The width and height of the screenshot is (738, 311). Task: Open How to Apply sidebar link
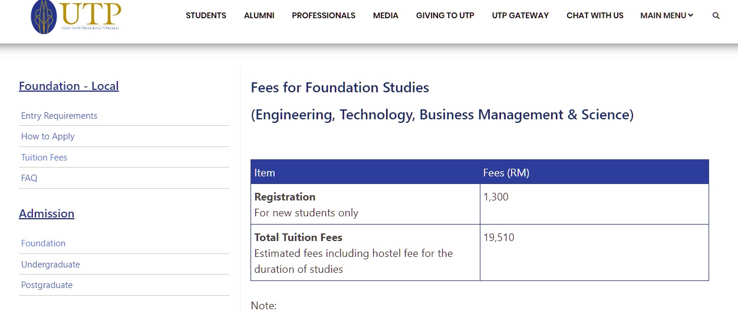(48, 136)
